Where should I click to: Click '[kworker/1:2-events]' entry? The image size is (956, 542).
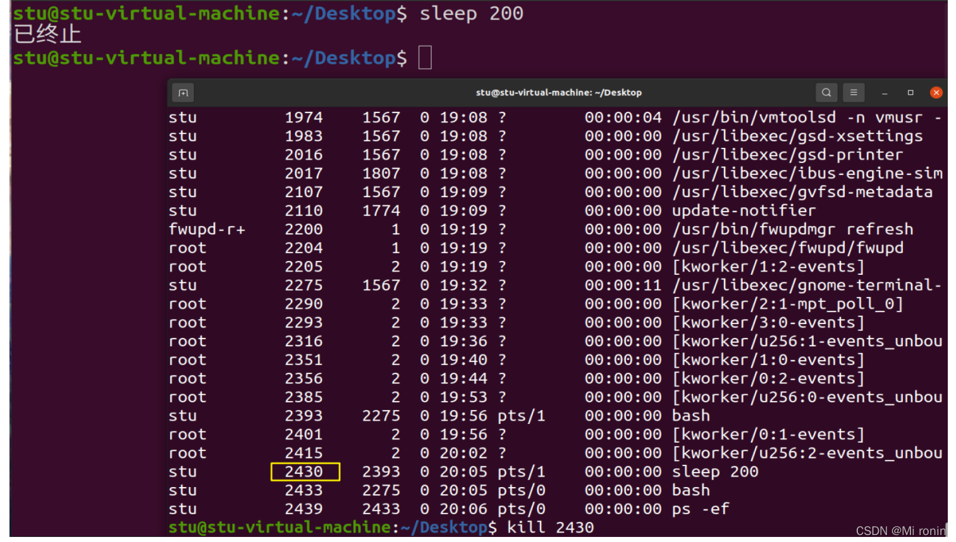(768, 267)
